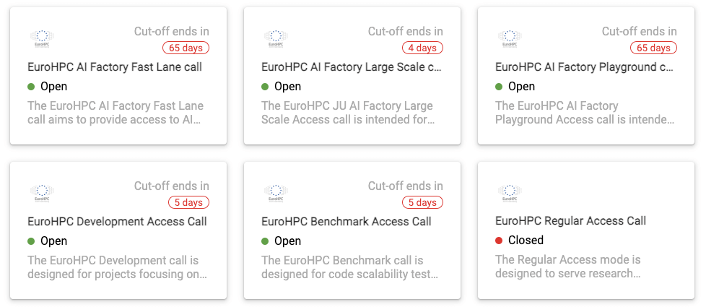This screenshot has height=307, width=706.
Task: Click the Regular Access mode description text
Action: click(568, 267)
